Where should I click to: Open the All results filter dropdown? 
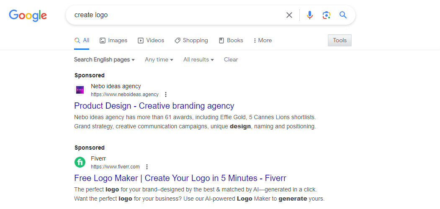(x=199, y=60)
